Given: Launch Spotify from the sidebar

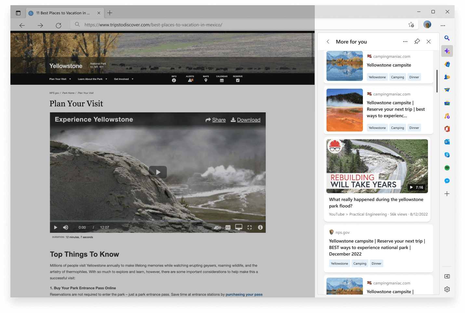Looking at the screenshot, I should coord(447,168).
